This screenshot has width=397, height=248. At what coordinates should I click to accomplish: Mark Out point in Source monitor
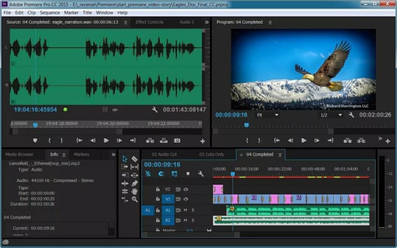[62, 141]
